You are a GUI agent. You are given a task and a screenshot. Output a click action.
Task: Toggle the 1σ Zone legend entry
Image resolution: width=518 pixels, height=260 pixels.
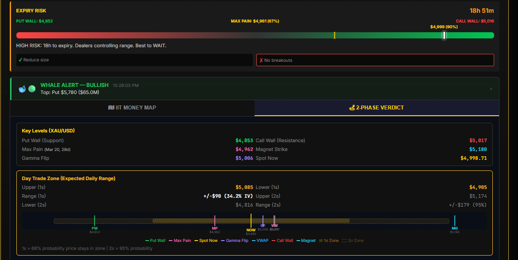tap(328, 241)
